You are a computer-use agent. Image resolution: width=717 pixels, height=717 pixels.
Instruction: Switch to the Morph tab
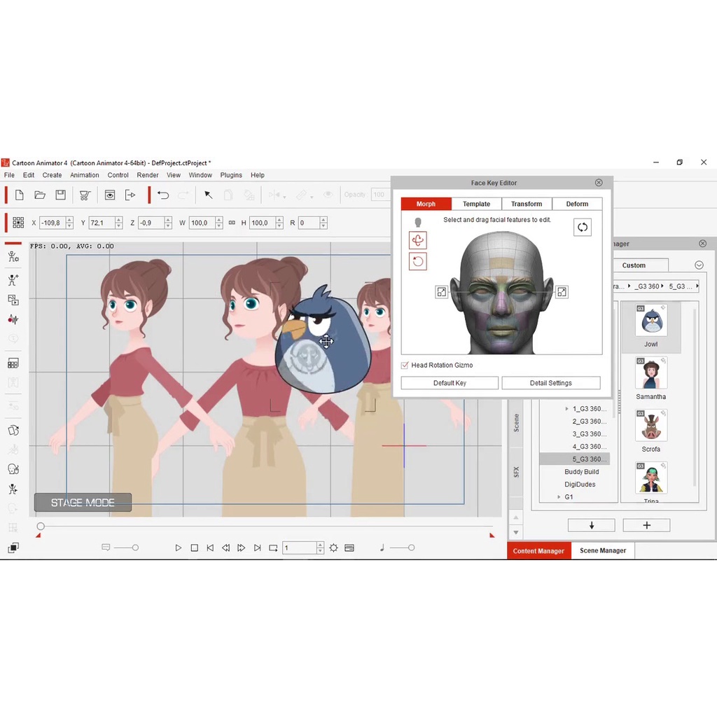point(426,204)
